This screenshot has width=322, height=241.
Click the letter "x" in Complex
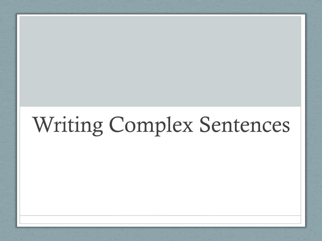click(187, 127)
